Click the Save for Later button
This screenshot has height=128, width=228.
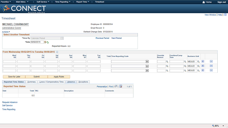[x=14, y=77]
